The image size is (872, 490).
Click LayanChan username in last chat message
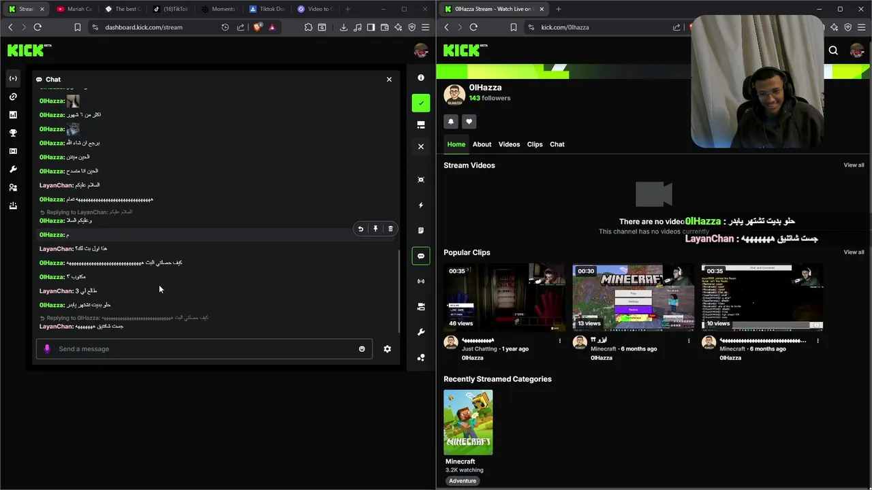click(56, 327)
